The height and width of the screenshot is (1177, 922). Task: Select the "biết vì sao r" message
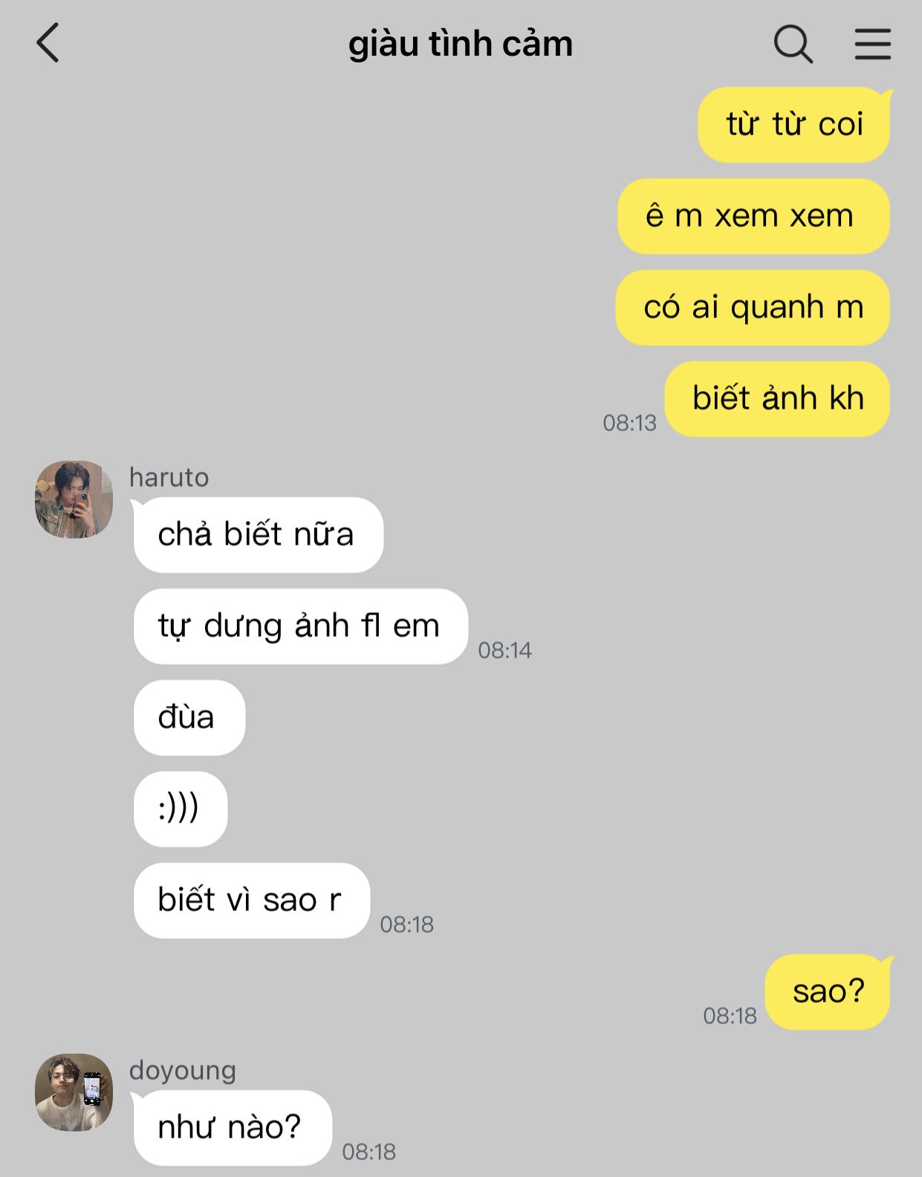tap(251, 900)
